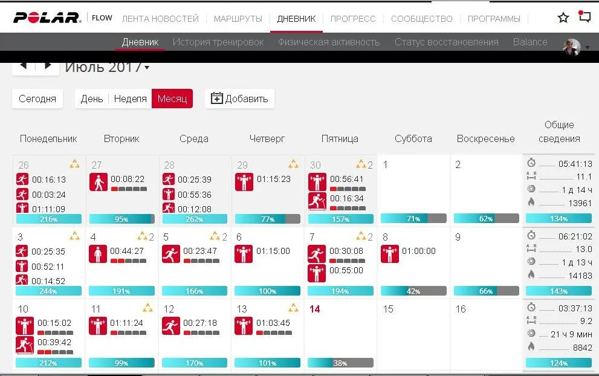The image size is (599, 376).
Task: Open the МАРШРУТЫ tab
Action: point(238,19)
